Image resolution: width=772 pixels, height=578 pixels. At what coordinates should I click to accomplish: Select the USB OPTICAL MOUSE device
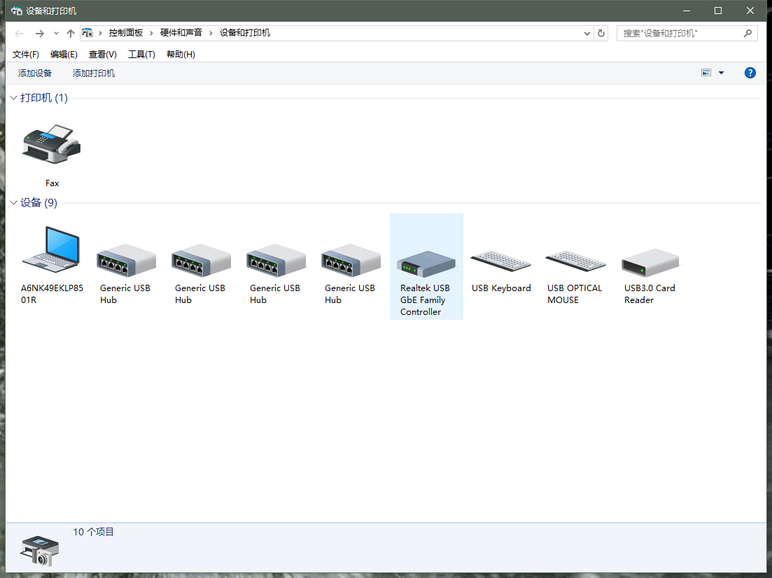[575, 262]
